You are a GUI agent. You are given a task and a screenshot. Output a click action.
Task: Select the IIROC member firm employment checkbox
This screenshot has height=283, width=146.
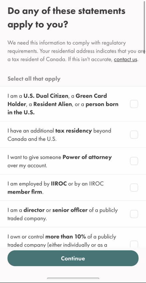134,188
